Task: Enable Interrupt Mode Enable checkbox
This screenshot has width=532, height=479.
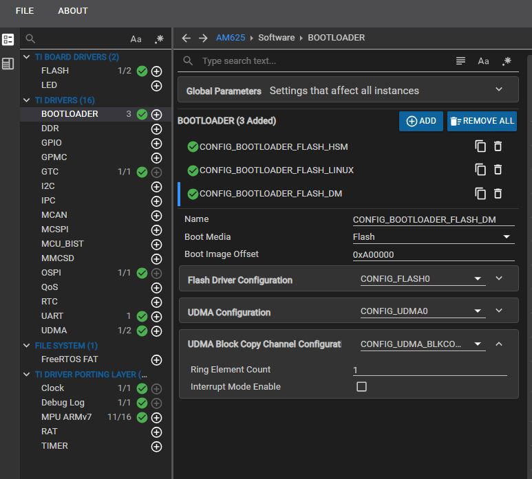Action: point(362,386)
